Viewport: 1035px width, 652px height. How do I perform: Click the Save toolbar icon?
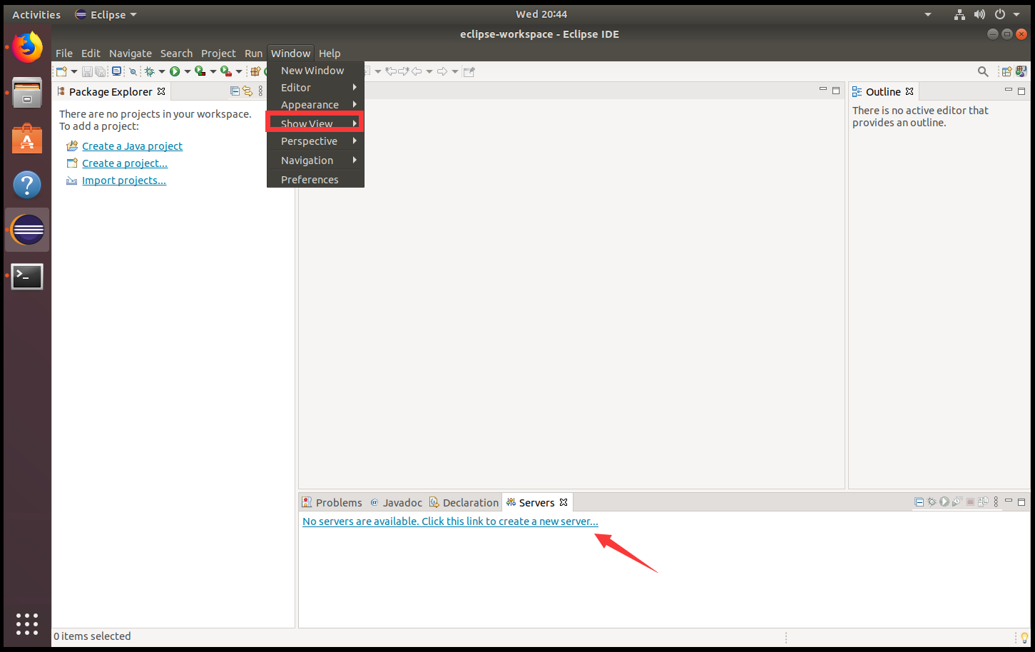[x=87, y=71]
